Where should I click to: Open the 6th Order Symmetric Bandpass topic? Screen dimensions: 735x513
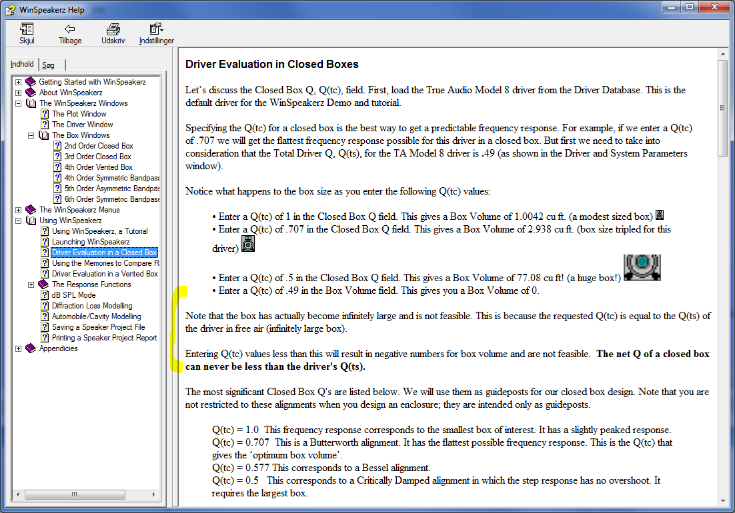[112, 199]
